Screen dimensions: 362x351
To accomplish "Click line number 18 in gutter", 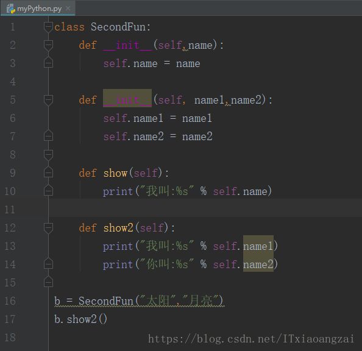I will coord(10,338).
